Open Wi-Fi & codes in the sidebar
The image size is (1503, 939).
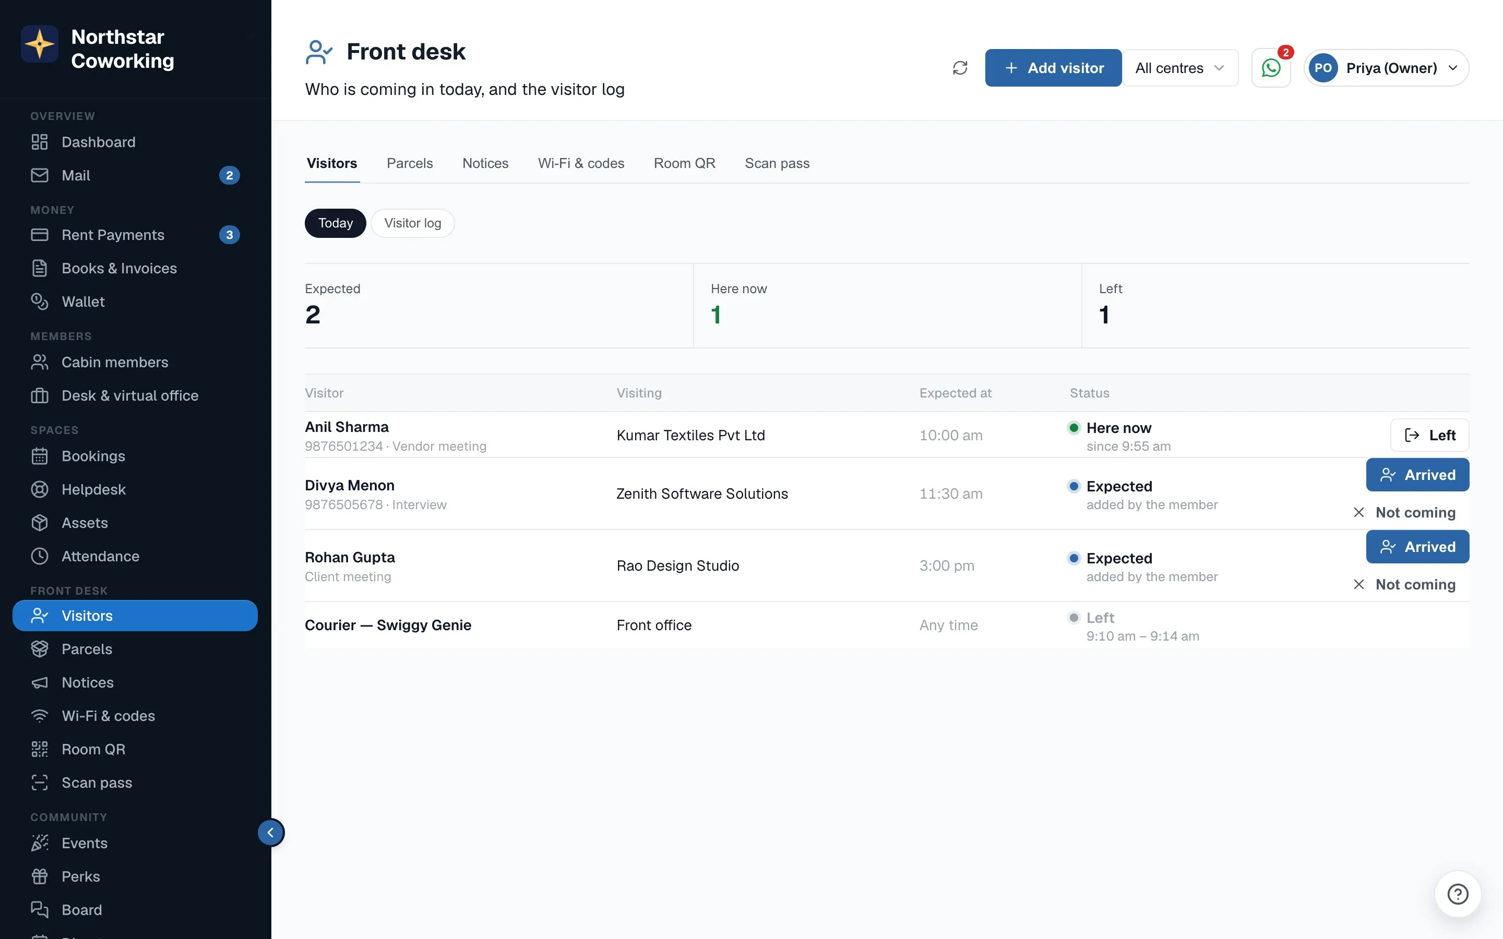(x=135, y=716)
